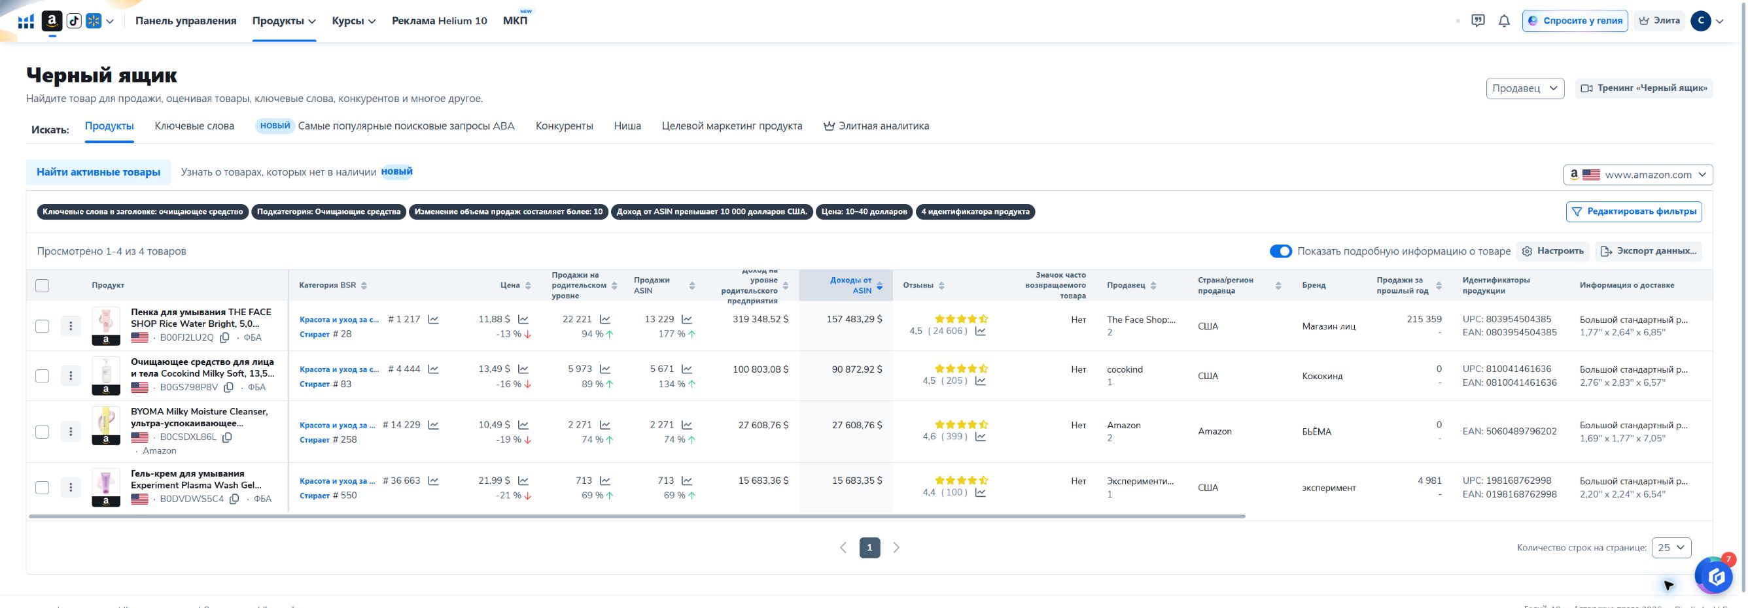Select Experiment Plasma Wash Gel row checkbox
The width and height of the screenshot is (1748, 608).
(42, 487)
